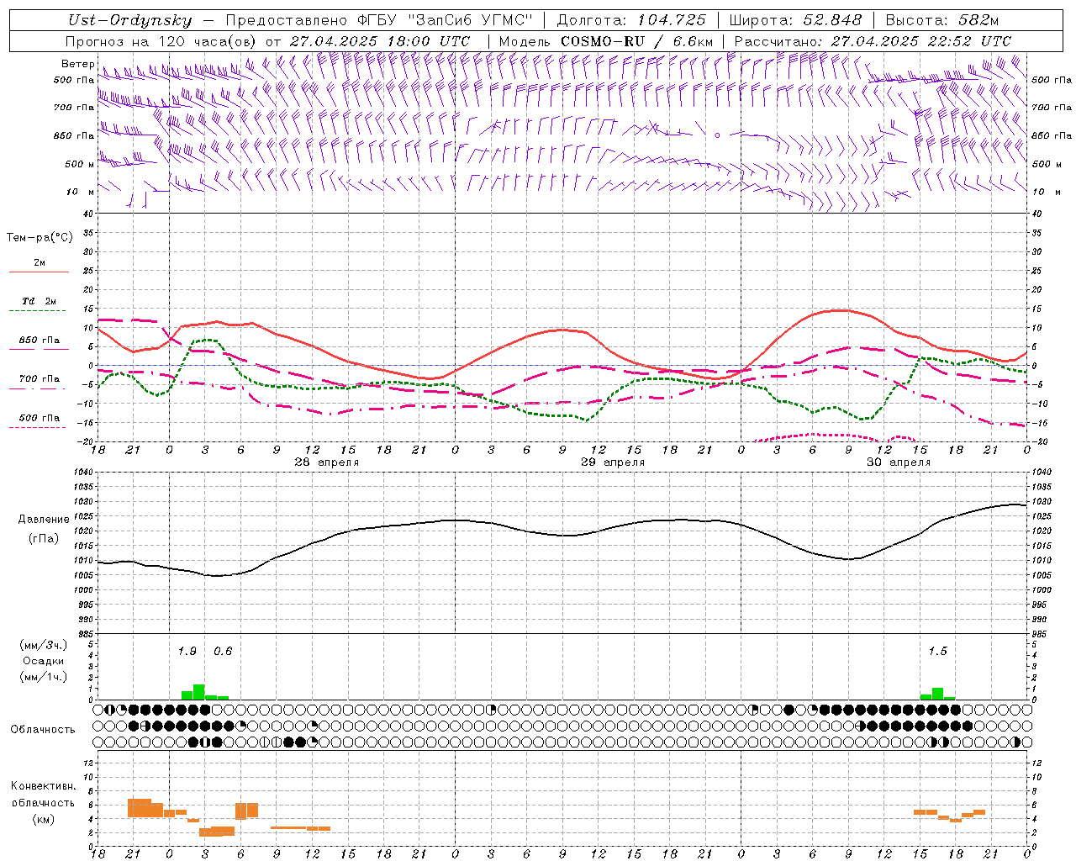Click the date label '29 апреля'
1076x861 pixels.
point(613,462)
